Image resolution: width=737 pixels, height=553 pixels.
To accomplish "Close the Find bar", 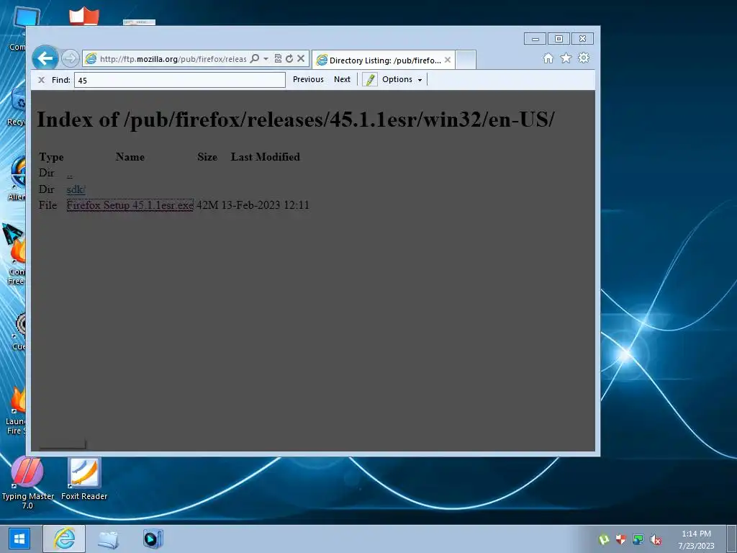I will tap(41, 80).
